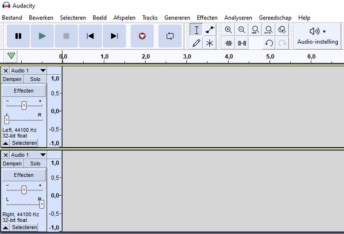Image resolution: width=344 pixels, height=234 pixels.
Task: Mute Right track with Dempen
Action: 12,164
